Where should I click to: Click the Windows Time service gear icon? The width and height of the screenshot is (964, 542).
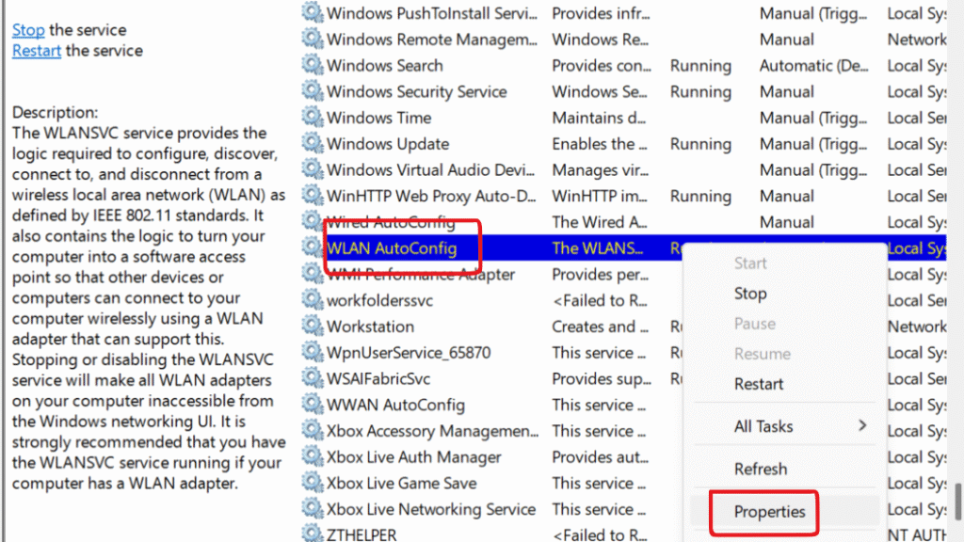click(313, 117)
